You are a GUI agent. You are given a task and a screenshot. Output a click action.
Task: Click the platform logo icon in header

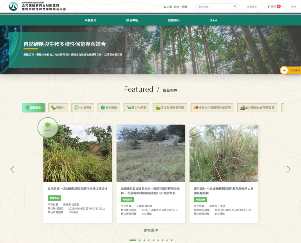(13, 6)
